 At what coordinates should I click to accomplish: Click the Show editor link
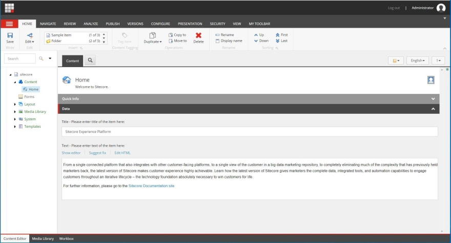tap(71, 153)
